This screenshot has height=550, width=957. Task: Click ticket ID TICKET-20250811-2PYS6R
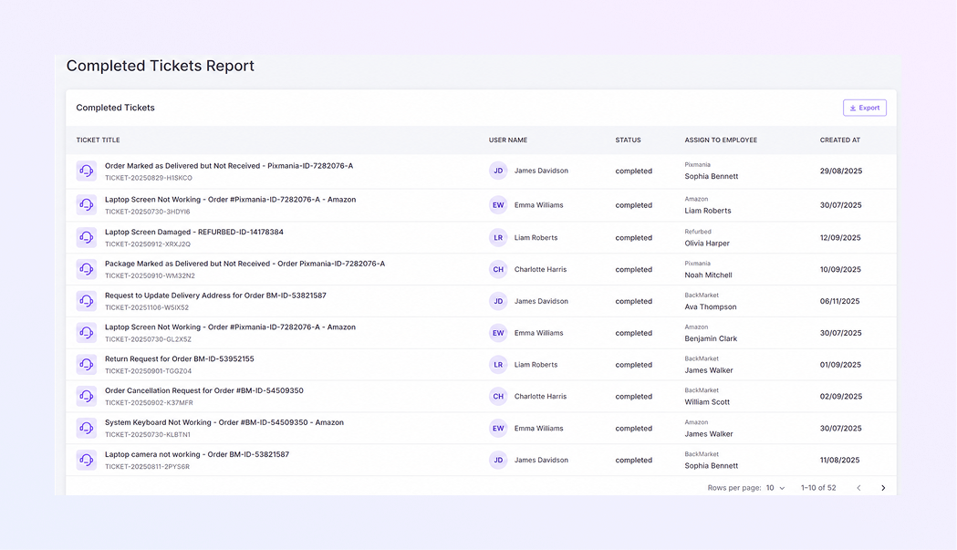point(147,466)
